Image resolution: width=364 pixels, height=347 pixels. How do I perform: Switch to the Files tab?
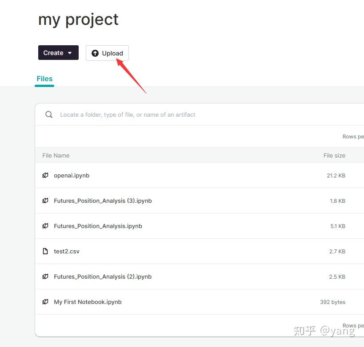[x=44, y=79]
